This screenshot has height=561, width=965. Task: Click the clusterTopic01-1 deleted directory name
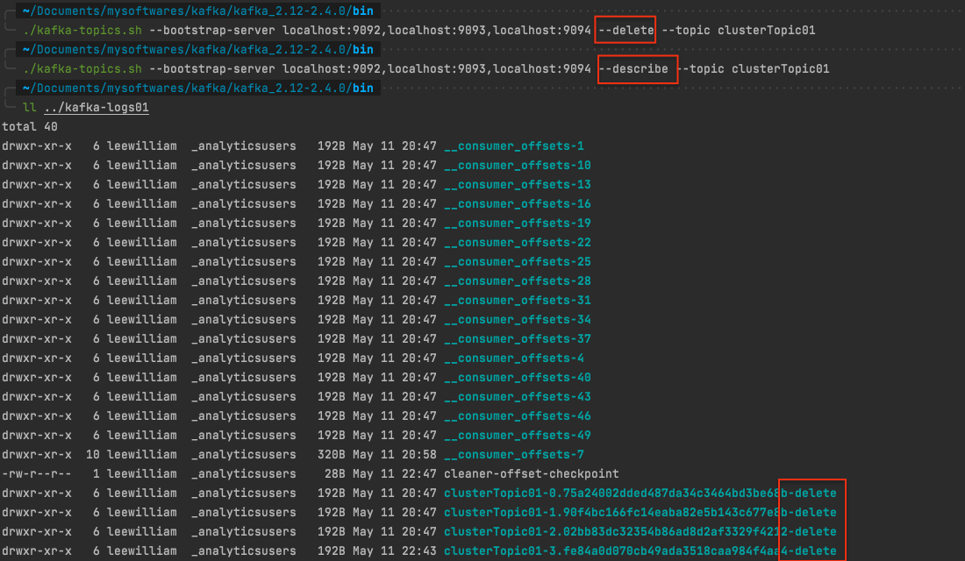(640, 512)
